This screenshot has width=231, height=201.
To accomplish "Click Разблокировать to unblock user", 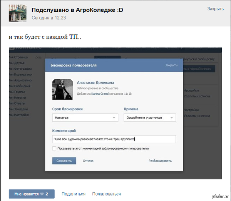I will coord(160,161).
